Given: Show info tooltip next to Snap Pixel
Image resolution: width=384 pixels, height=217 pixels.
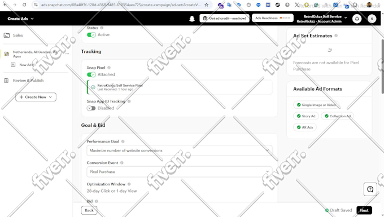Looking at the screenshot, I should 109,68.
